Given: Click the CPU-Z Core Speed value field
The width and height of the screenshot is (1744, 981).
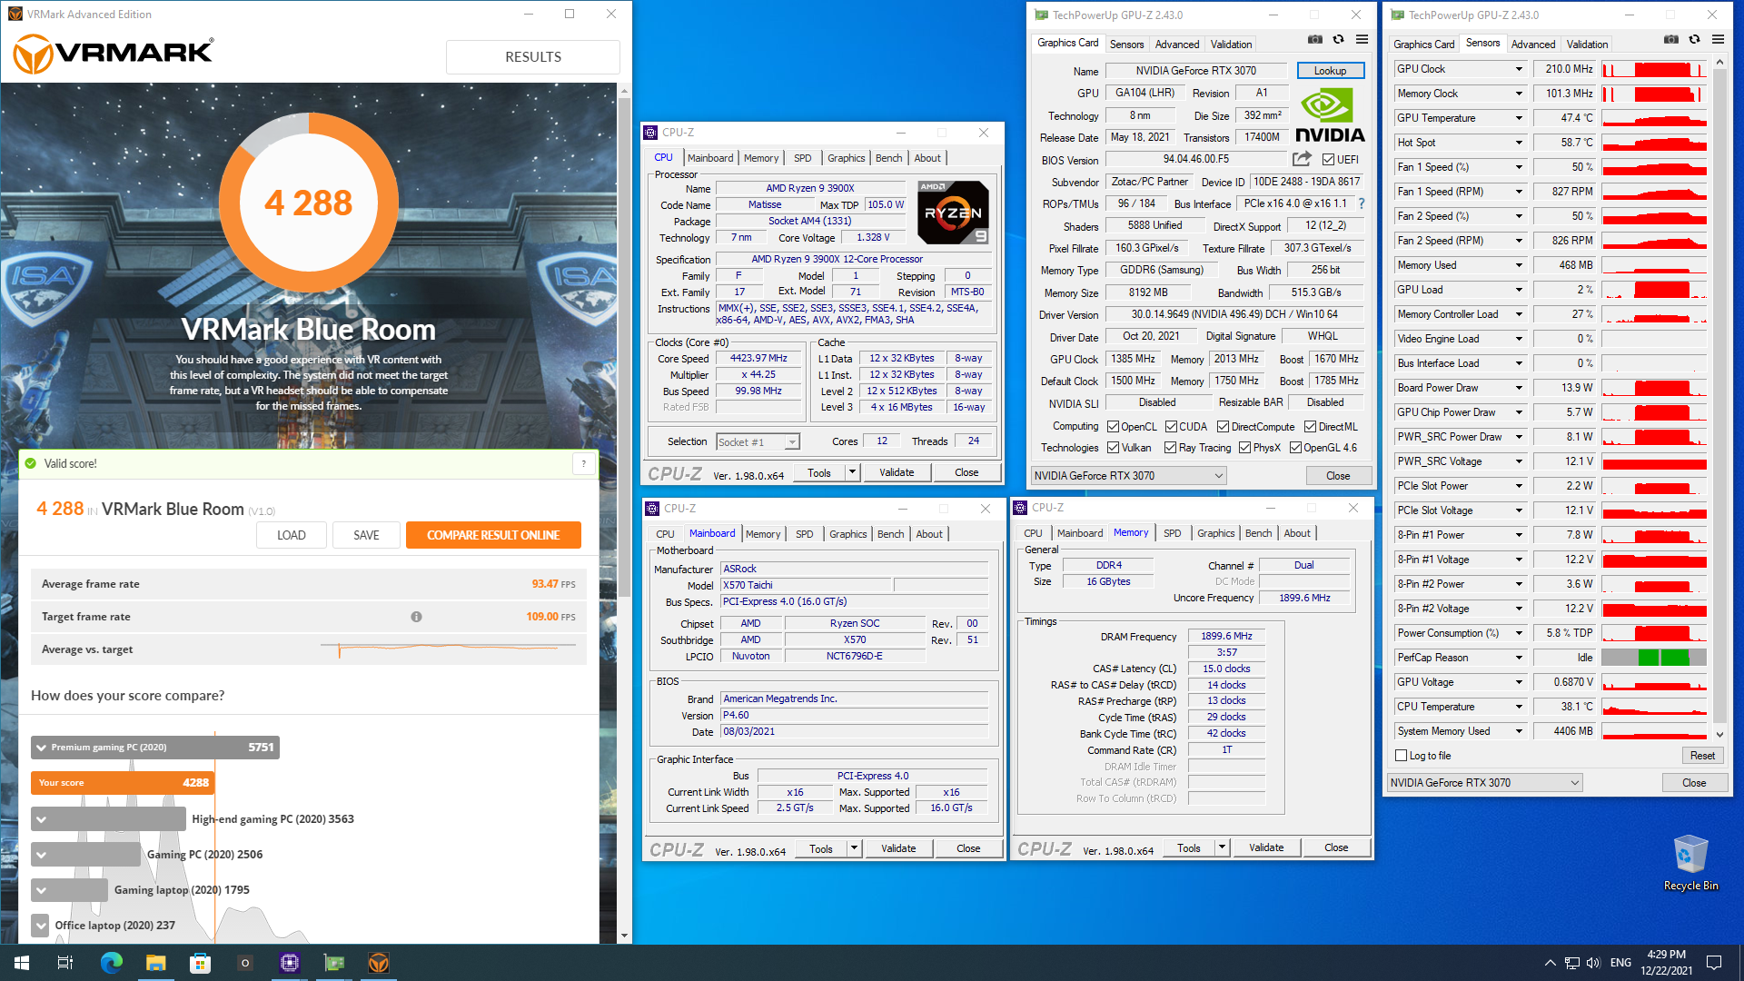Looking at the screenshot, I should tap(758, 359).
